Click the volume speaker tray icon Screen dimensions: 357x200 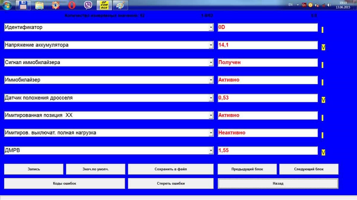pos(329,5)
